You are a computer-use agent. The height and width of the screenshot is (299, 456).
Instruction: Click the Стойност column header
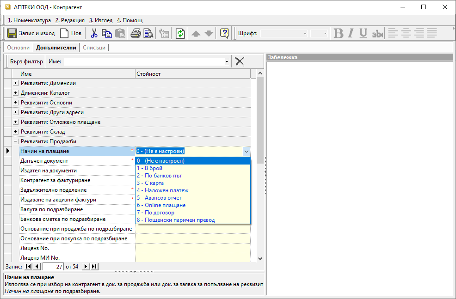tap(193, 74)
